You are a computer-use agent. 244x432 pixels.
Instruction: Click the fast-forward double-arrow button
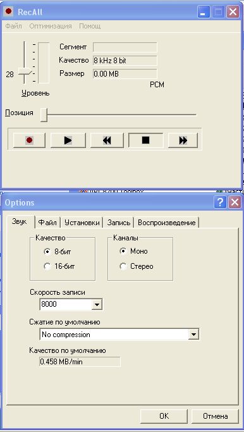[183, 140]
